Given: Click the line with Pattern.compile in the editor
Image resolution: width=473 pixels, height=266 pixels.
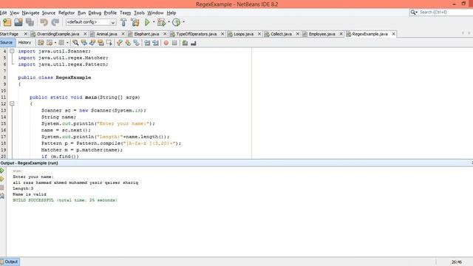Looking at the screenshot, I should [112, 143].
